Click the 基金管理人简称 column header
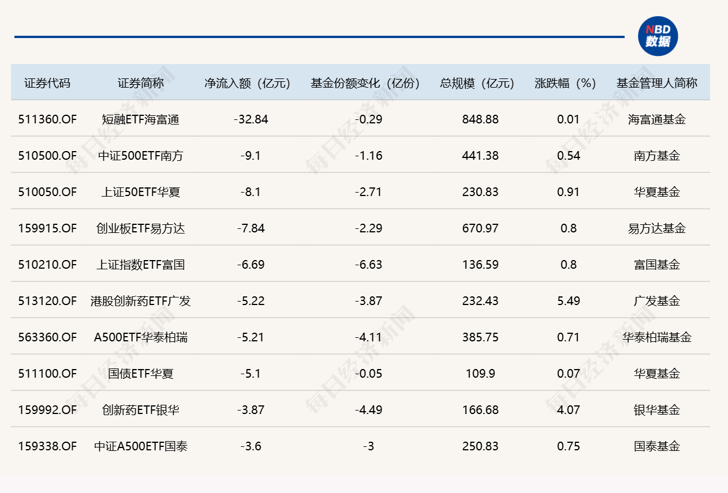The image size is (728, 493). tap(657, 83)
